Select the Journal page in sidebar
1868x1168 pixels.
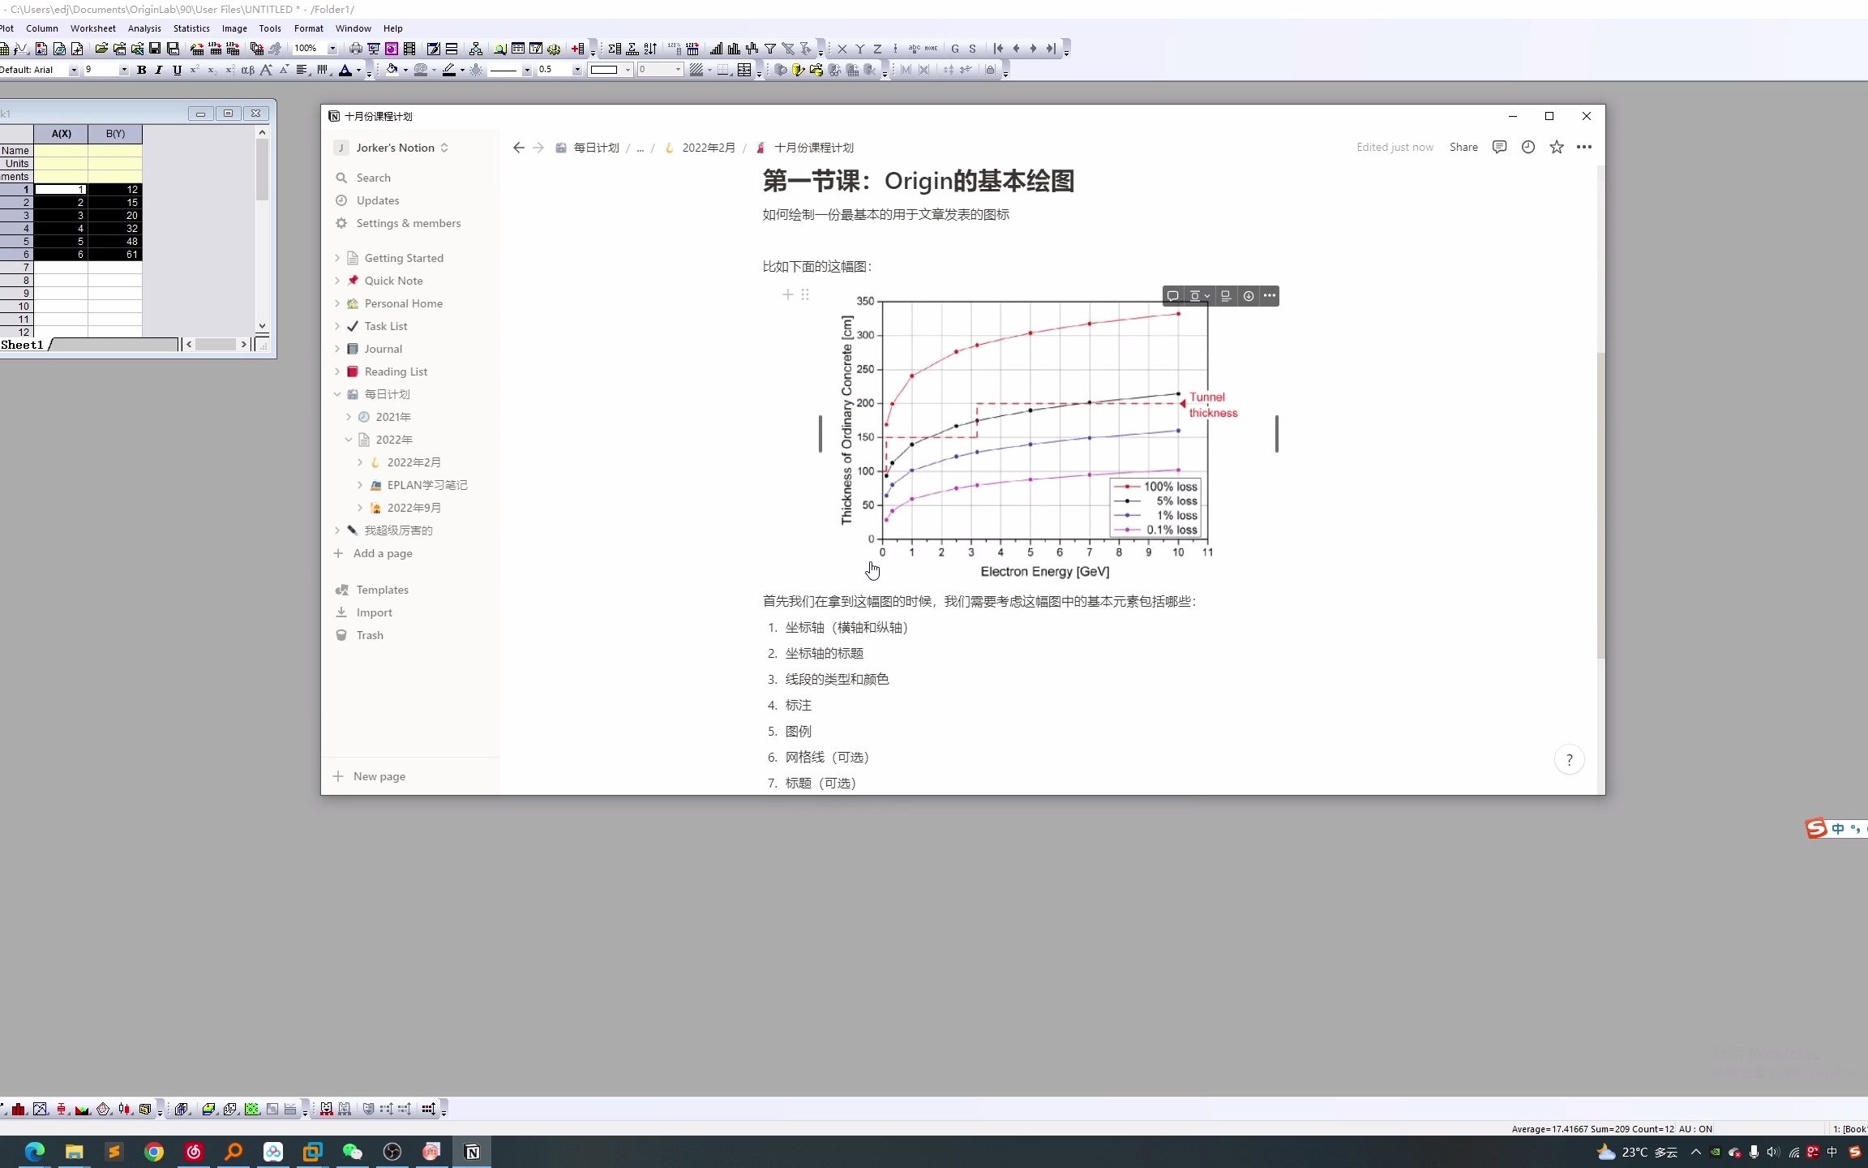click(x=383, y=349)
